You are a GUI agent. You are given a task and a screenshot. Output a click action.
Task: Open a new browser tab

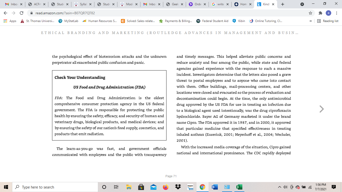pyautogui.click(x=283, y=4)
